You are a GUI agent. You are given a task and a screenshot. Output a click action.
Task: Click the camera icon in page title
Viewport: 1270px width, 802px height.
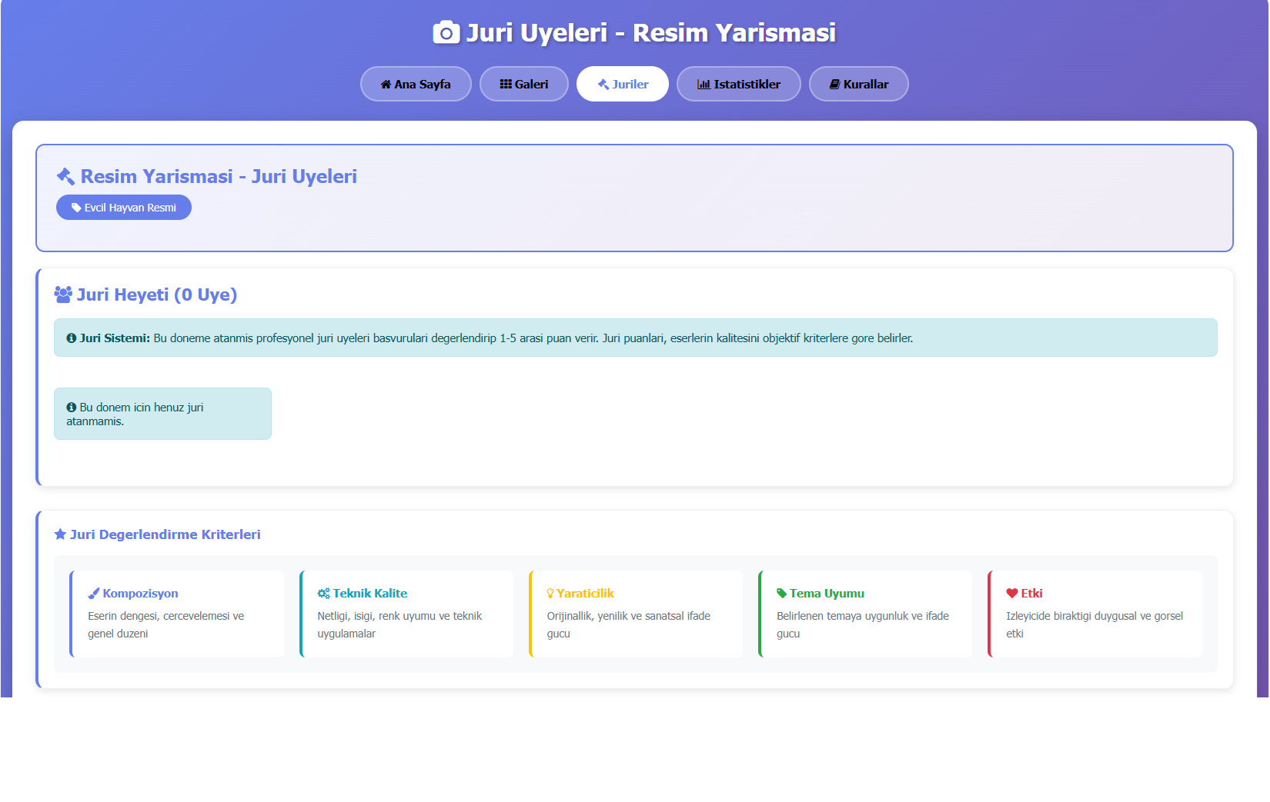pos(446,33)
